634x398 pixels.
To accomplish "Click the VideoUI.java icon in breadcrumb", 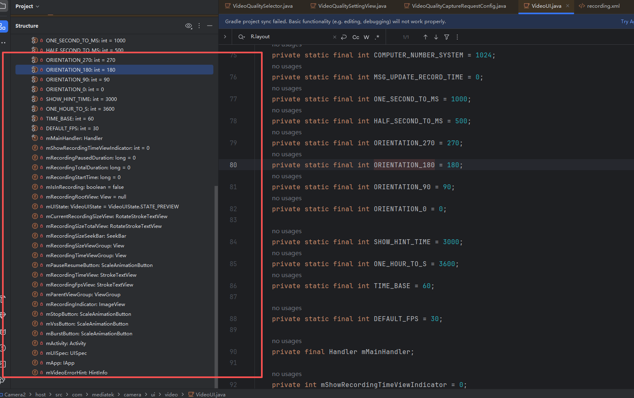I will point(191,394).
